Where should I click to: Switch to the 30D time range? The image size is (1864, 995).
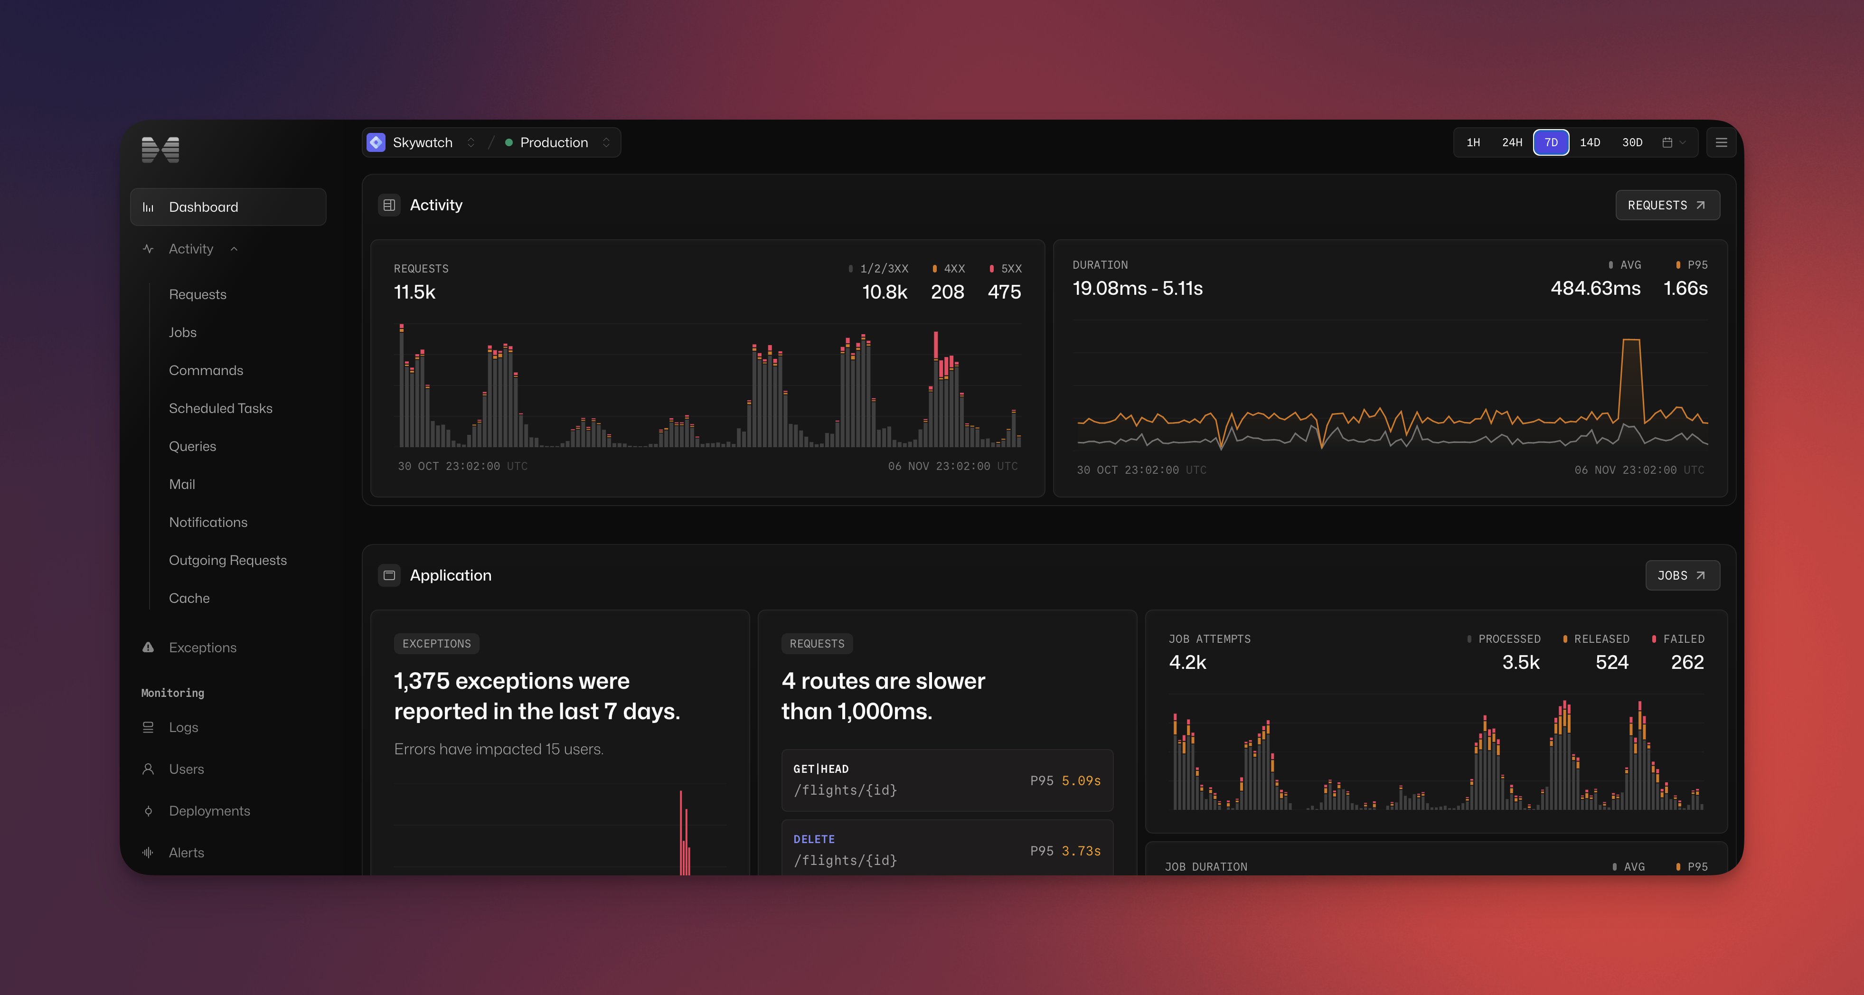[1632, 142]
